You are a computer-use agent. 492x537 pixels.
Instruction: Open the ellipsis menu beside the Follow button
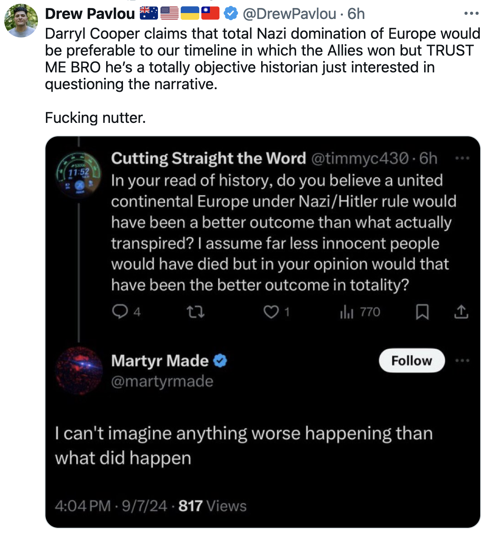click(x=462, y=361)
